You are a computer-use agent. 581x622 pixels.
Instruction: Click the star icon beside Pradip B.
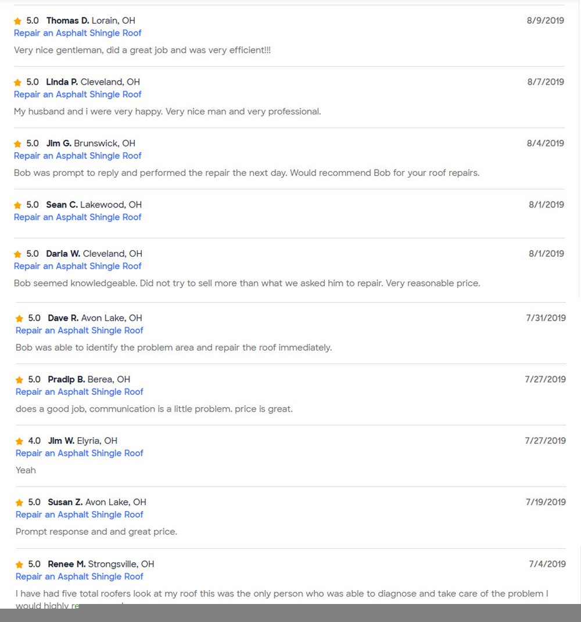19,380
